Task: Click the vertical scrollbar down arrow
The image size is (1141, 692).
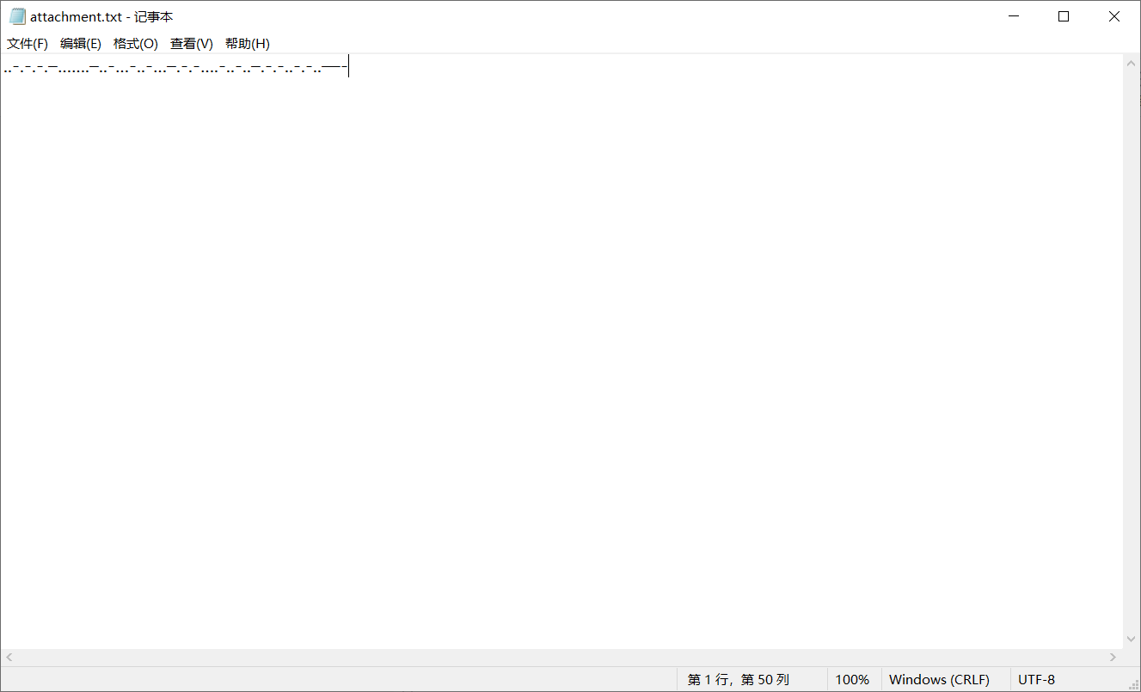Action: pyautogui.click(x=1131, y=639)
